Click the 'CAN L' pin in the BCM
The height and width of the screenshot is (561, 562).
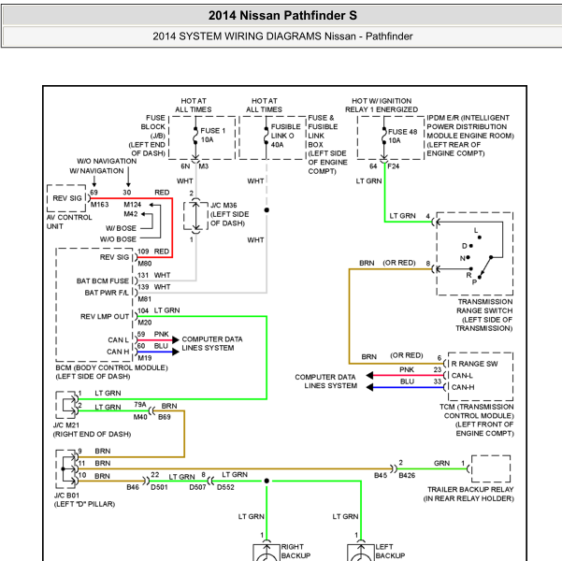[118, 339]
